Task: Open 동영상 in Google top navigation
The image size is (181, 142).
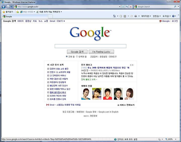Action: [28, 21]
